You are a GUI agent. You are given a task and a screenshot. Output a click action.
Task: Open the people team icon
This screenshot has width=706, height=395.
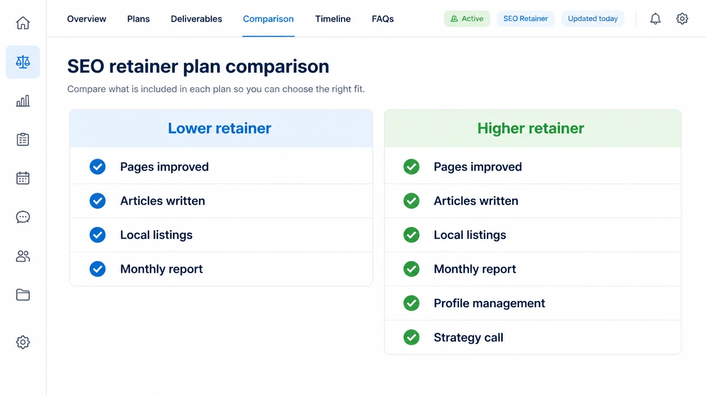tap(23, 256)
